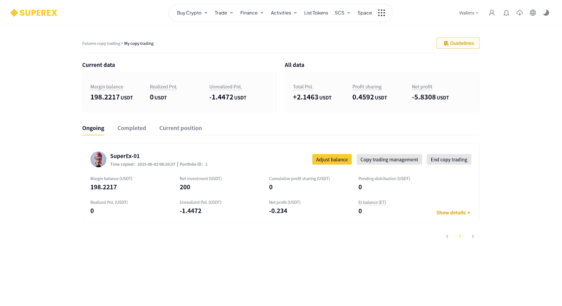Image resolution: width=562 pixels, height=306 pixels.
Task: Click the My copy trading breadcrumb text
Action: coord(139,43)
